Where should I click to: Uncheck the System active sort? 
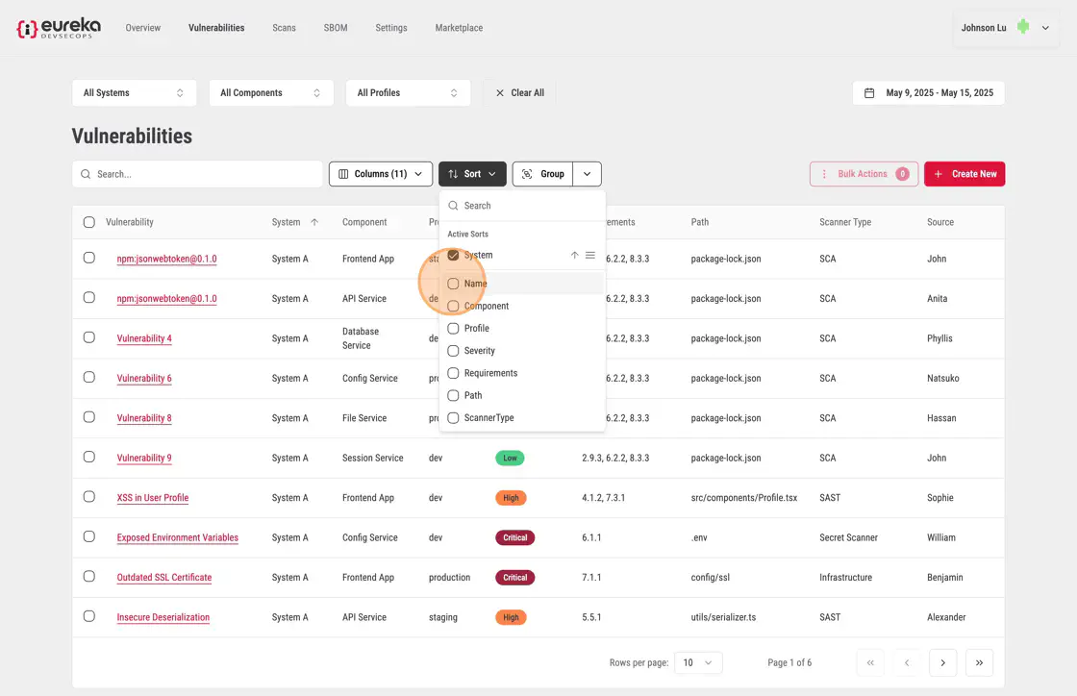coord(453,255)
